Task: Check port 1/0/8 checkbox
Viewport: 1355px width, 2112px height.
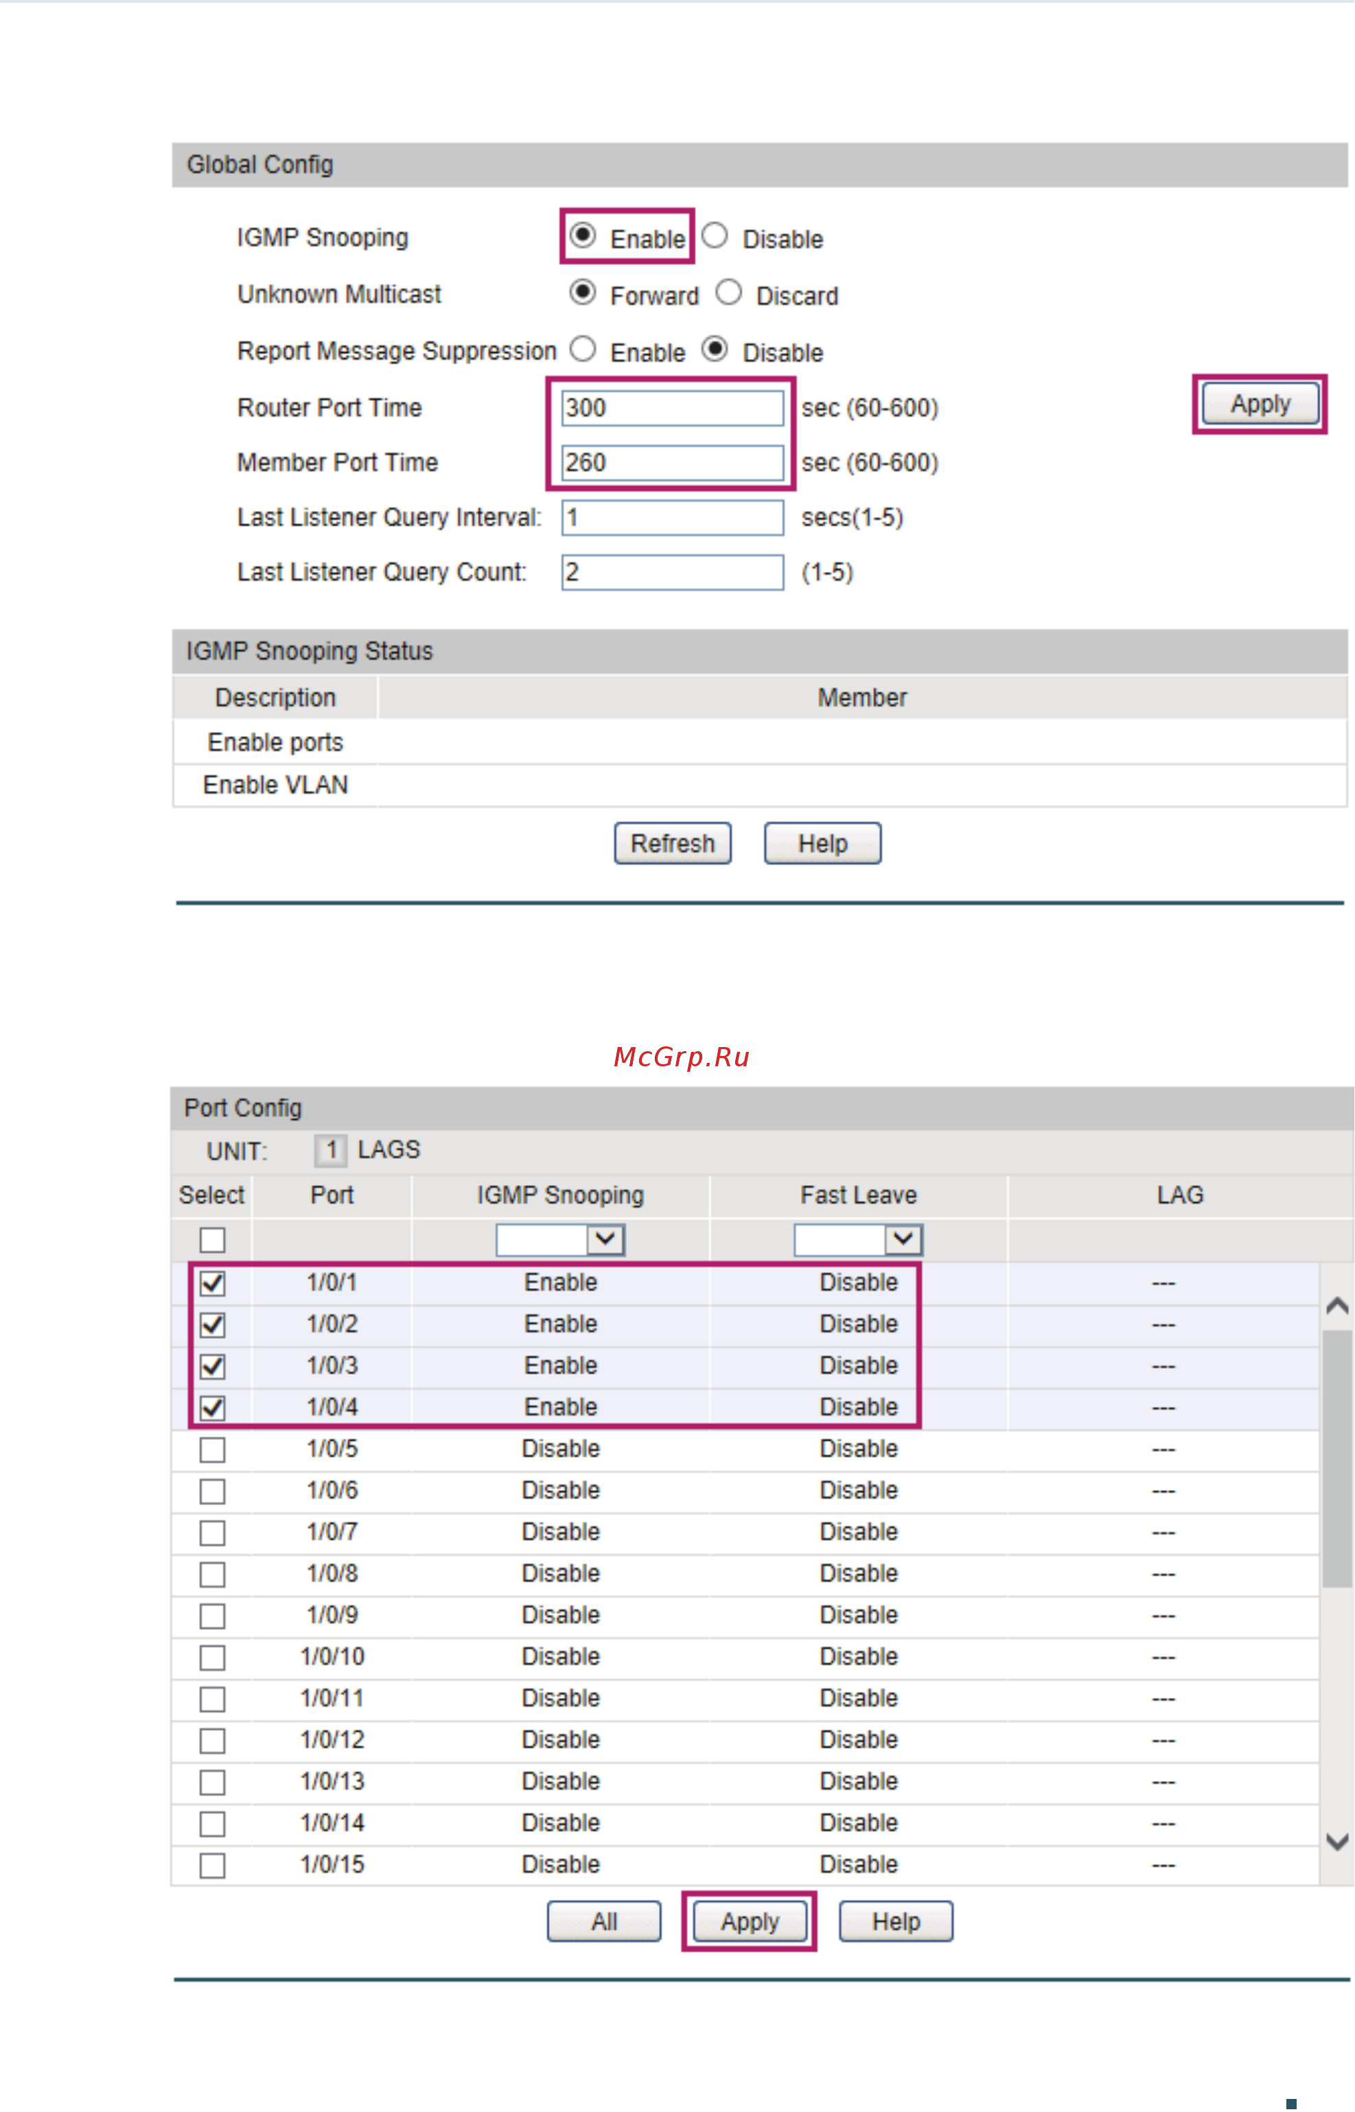Action: click(x=212, y=1574)
